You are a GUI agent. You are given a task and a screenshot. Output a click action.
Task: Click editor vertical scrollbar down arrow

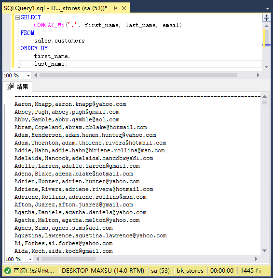[266, 67]
